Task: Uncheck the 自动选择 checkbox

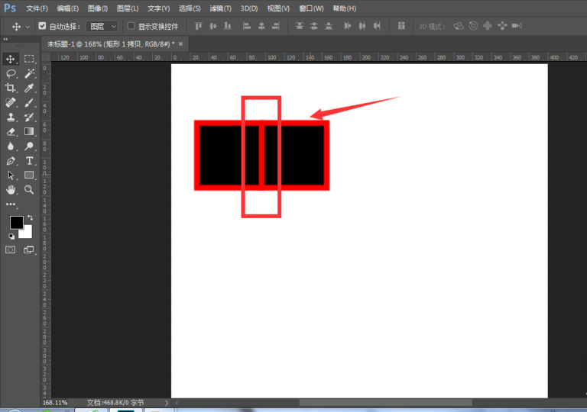Action: (x=42, y=26)
